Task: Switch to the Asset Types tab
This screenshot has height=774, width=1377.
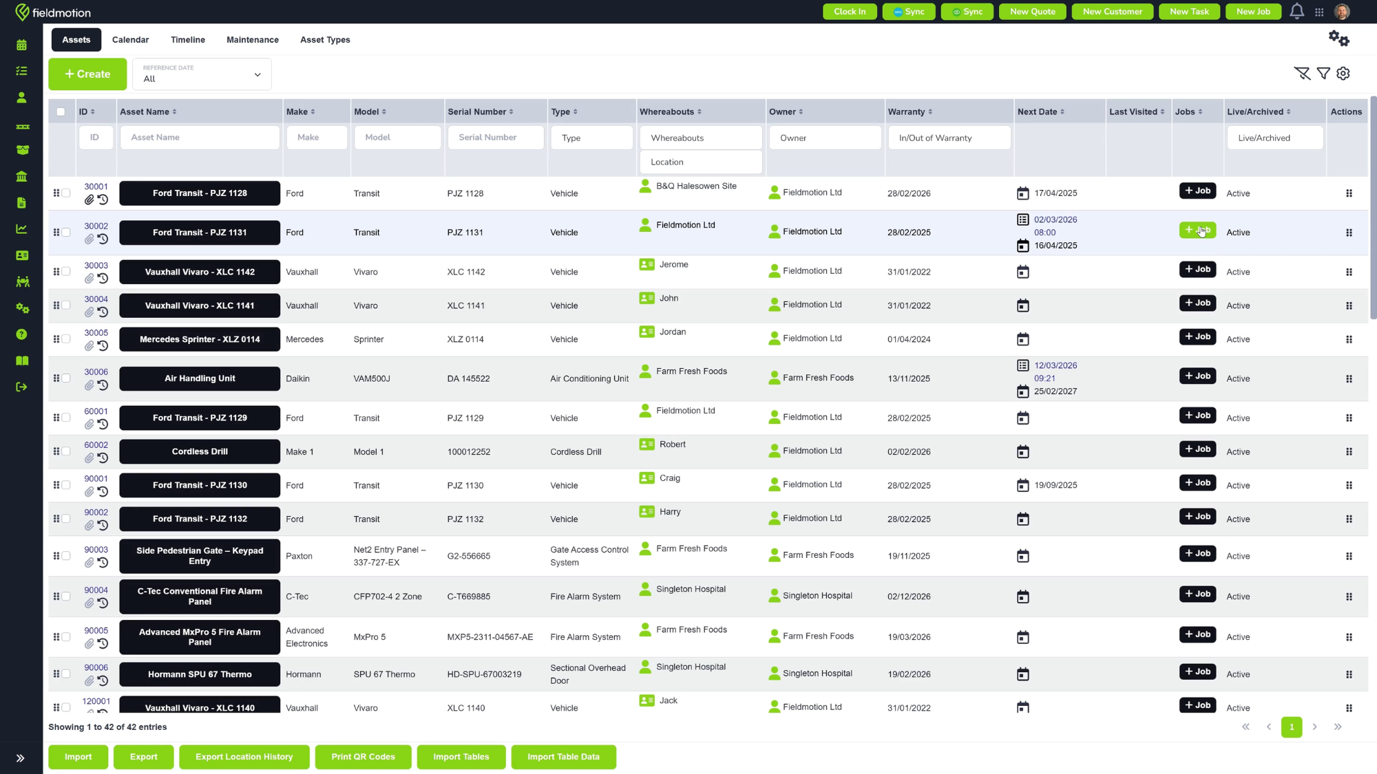Action: click(325, 40)
